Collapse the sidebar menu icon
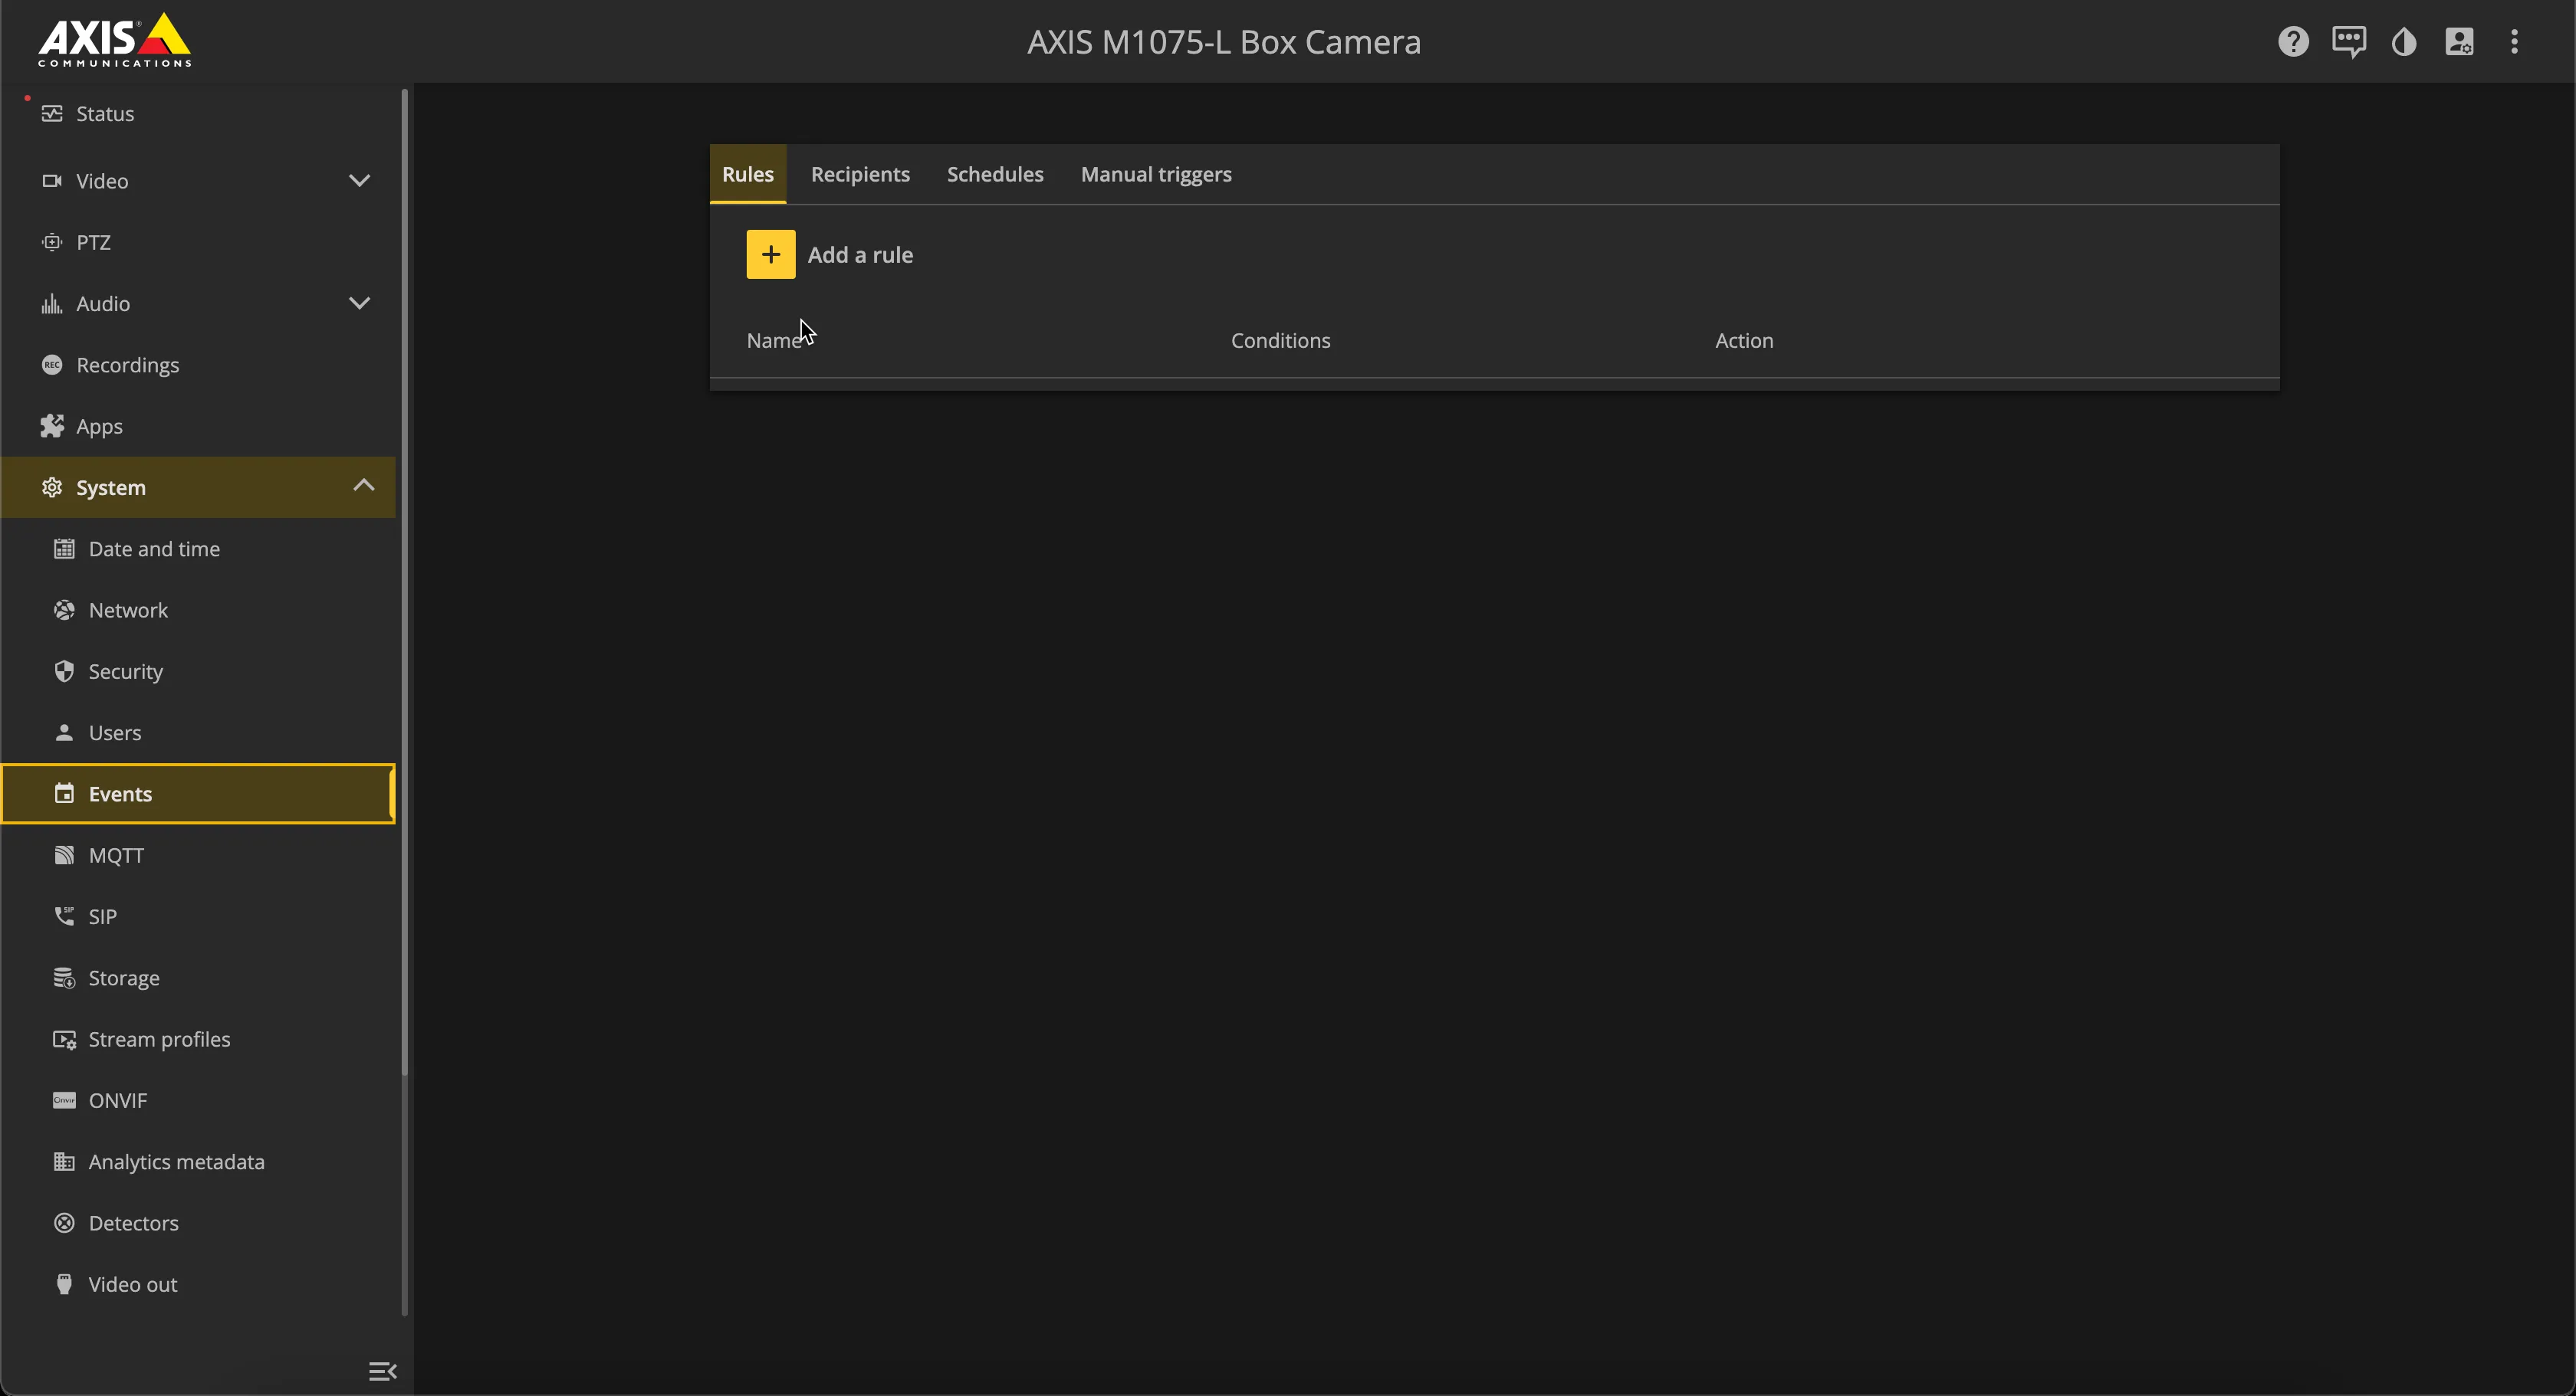 click(x=382, y=1371)
